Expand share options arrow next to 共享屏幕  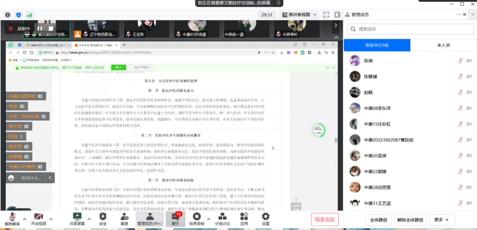pos(89,219)
